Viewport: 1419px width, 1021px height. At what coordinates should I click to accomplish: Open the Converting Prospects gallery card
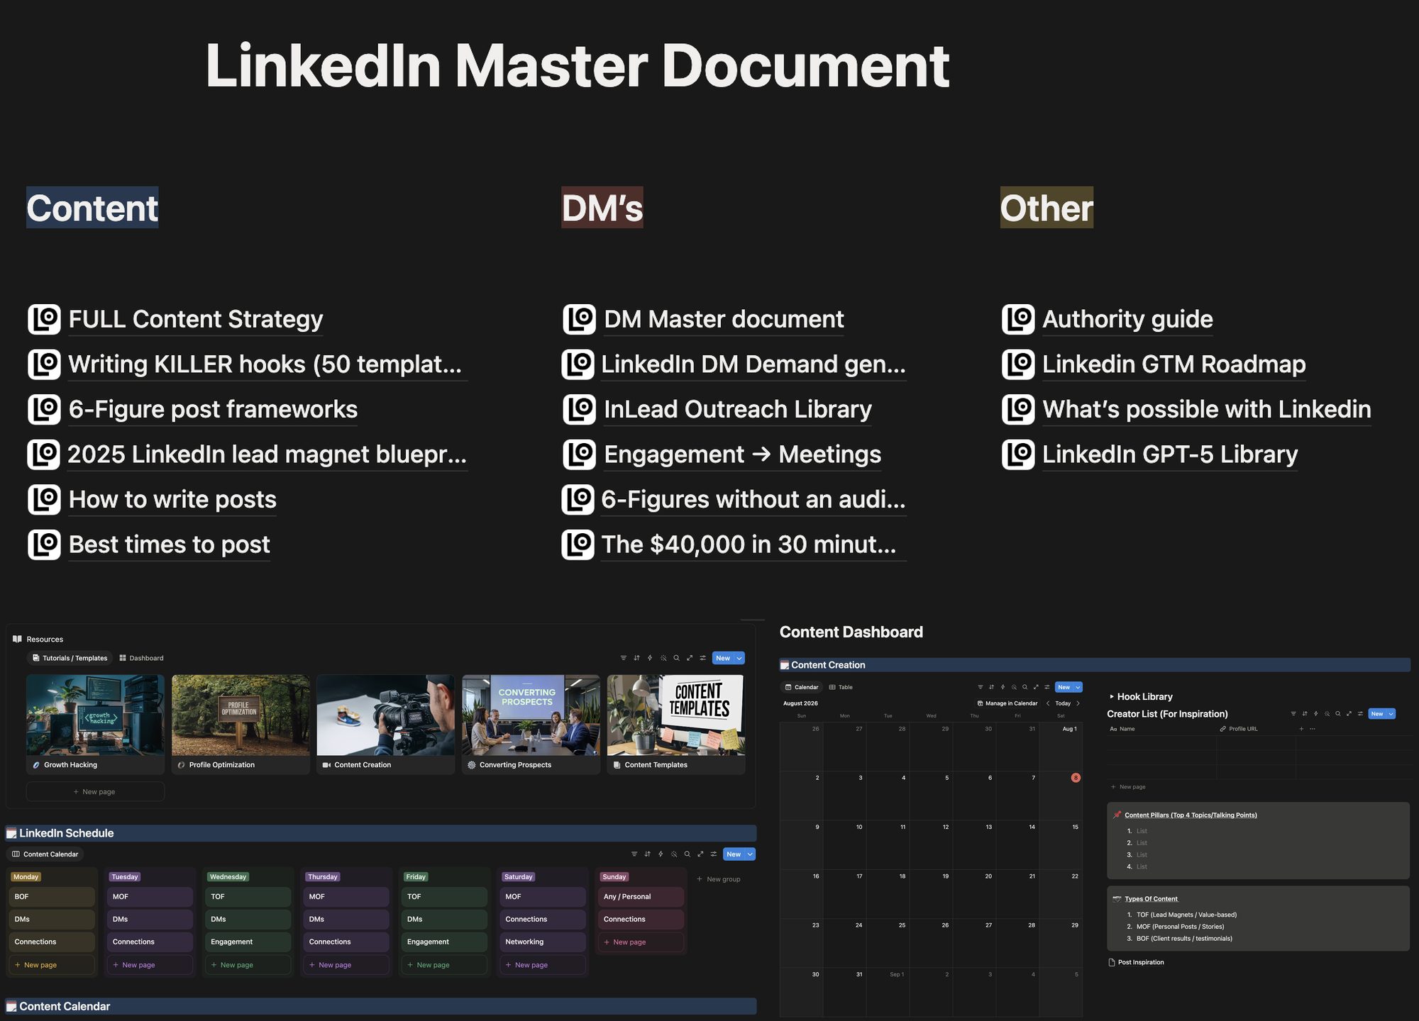(x=531, y=724)
